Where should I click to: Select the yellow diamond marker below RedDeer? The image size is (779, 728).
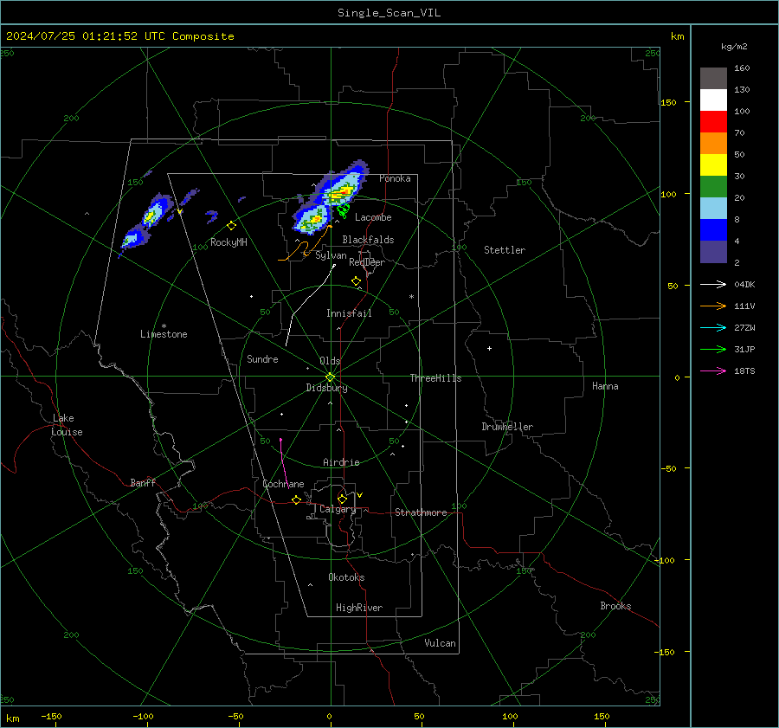pos(356,281)
